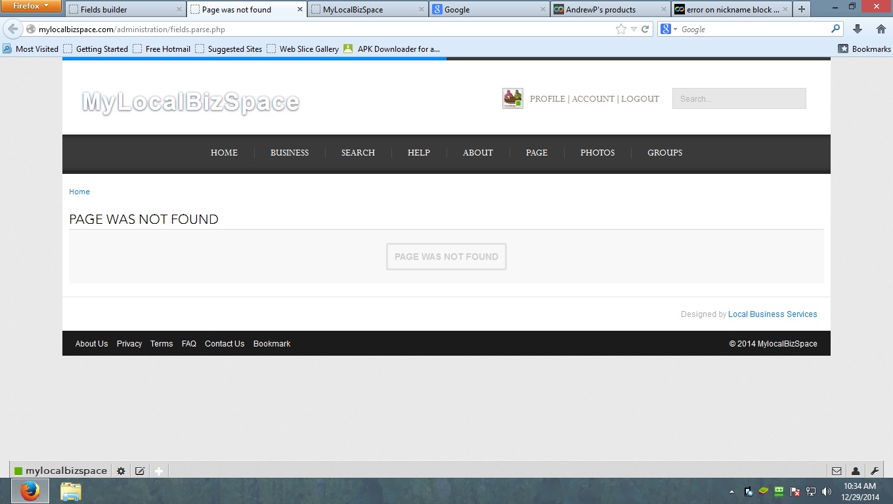This screenshot has height=504, width=893.
Task: Open the URL history dropdown arrow
Action: [634, 29]
